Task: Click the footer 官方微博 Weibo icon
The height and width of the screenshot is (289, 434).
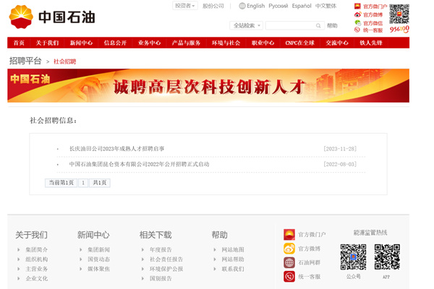Action: [x=289, y=249]
